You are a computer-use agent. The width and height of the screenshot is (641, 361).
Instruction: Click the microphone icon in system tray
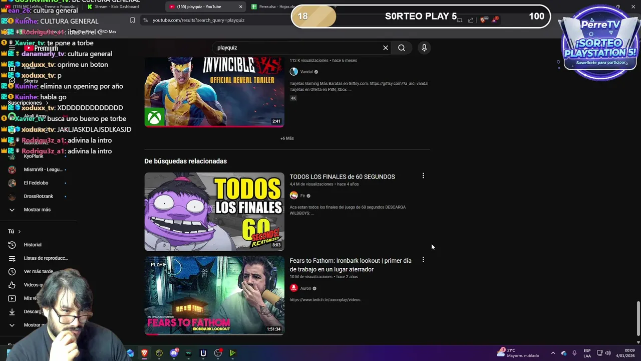coord(574,353)
